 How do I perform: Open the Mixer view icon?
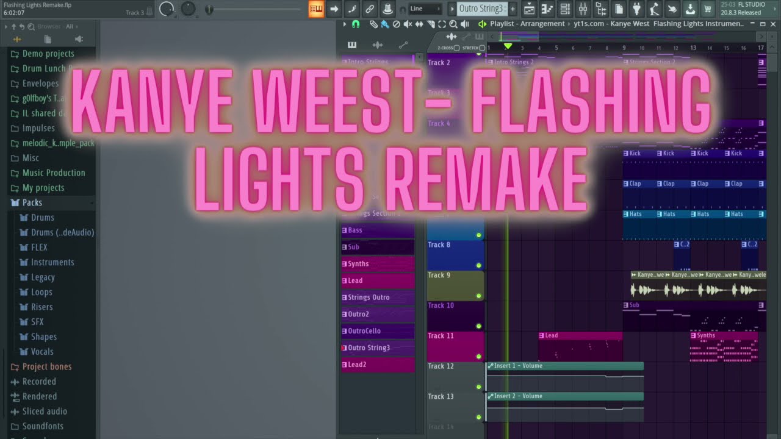583,9
